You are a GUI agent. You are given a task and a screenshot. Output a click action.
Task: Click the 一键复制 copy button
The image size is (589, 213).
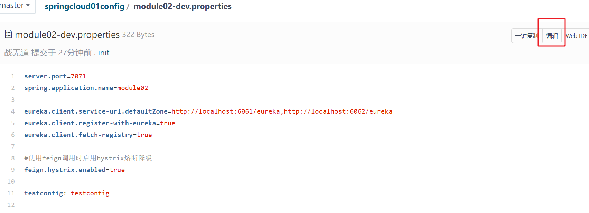coord(526,36)
